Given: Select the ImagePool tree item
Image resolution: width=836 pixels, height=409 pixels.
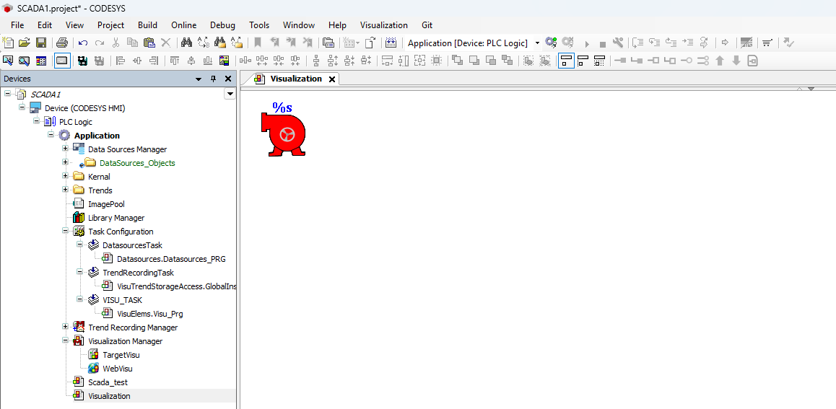Looking at the screenshot, I should pos(106,204).
